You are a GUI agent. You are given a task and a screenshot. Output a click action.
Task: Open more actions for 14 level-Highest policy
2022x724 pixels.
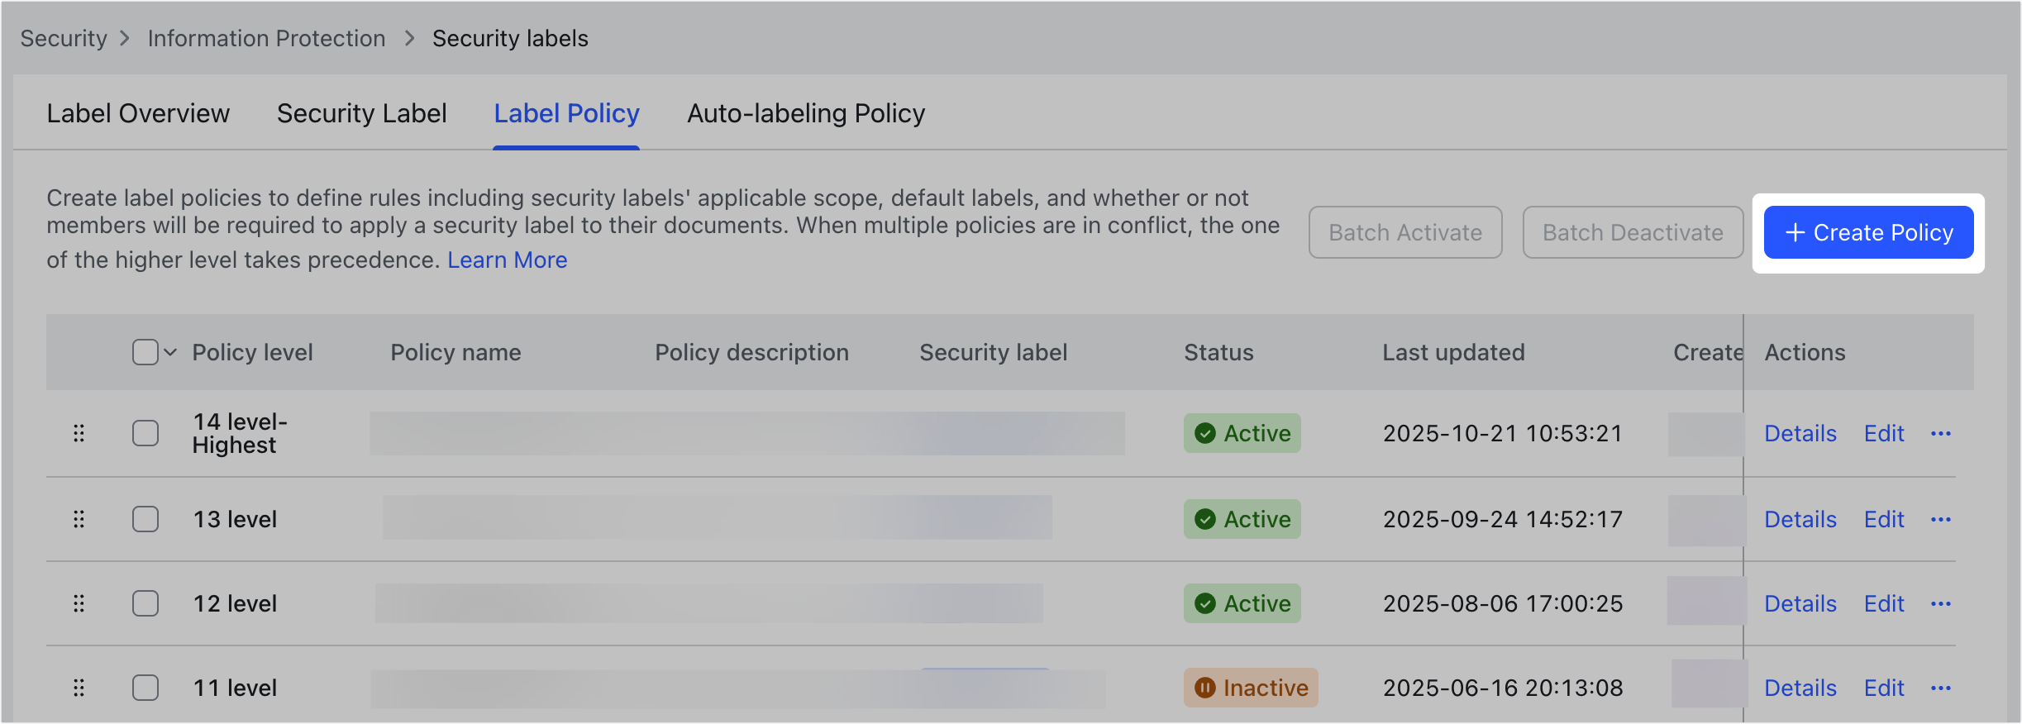[1941, 433]
